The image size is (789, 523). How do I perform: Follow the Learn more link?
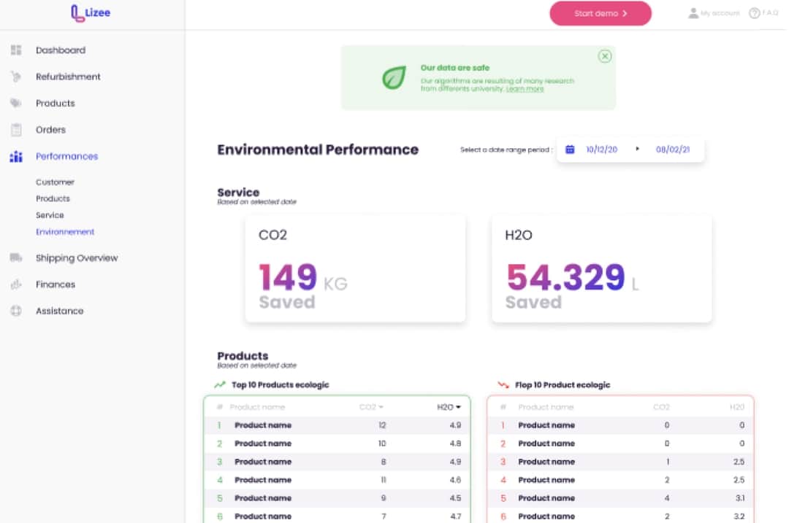tap(525, 89)
